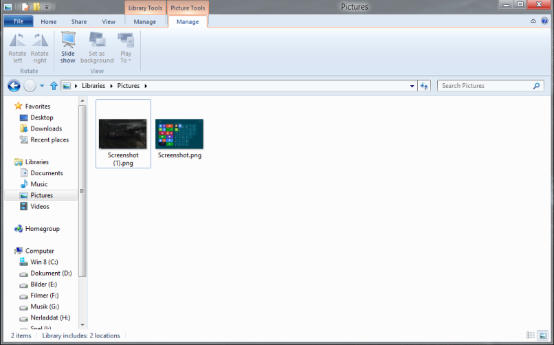Click the Search Pictures field
Screen dimensions: 554x345
click(x=490, y=86)
